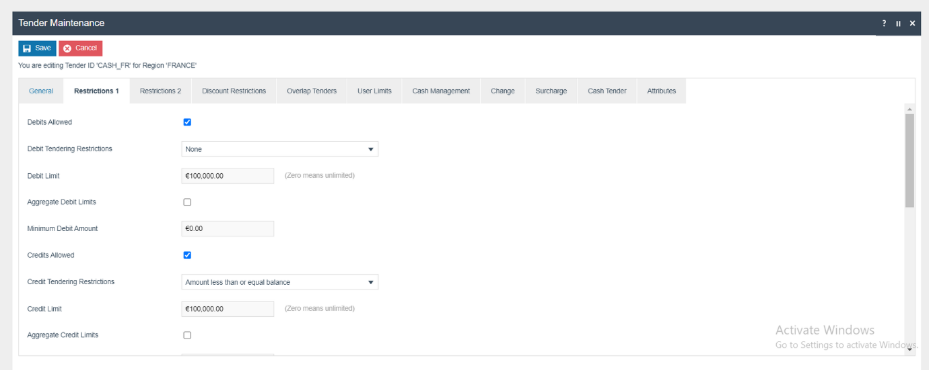Enable Aggregate Credit Limits checkbox
This screenshot has height=370, width=929.
[187, 335]
